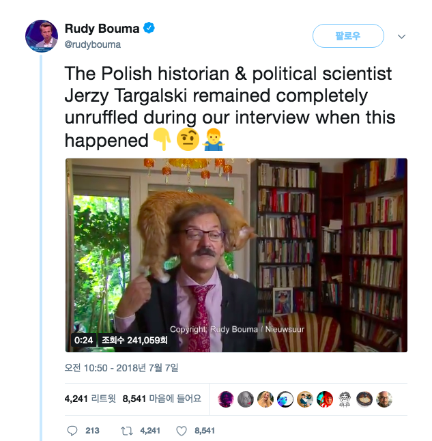The image size is (432, 441).
Task: Open the last liker's avatar in the row
Action: 384,399
